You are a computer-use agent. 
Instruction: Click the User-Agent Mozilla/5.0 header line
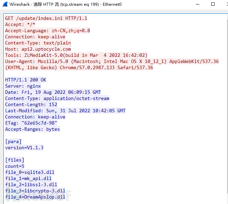pyautogui.click(x=112, y=64)
